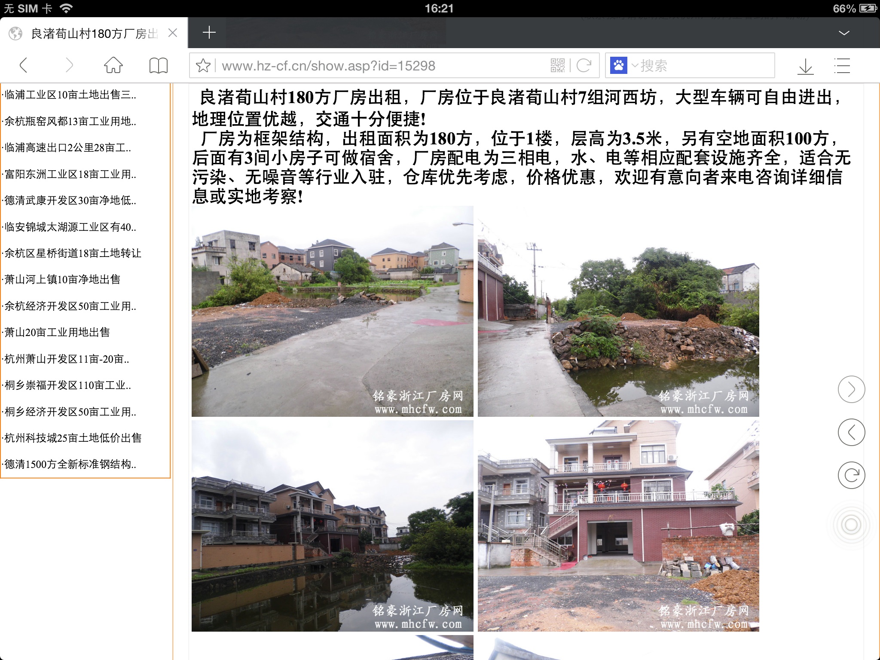This screenshot has width=880, height=660.
Task: Reload page via address bar refresh icon
Action: click(584, 66)
